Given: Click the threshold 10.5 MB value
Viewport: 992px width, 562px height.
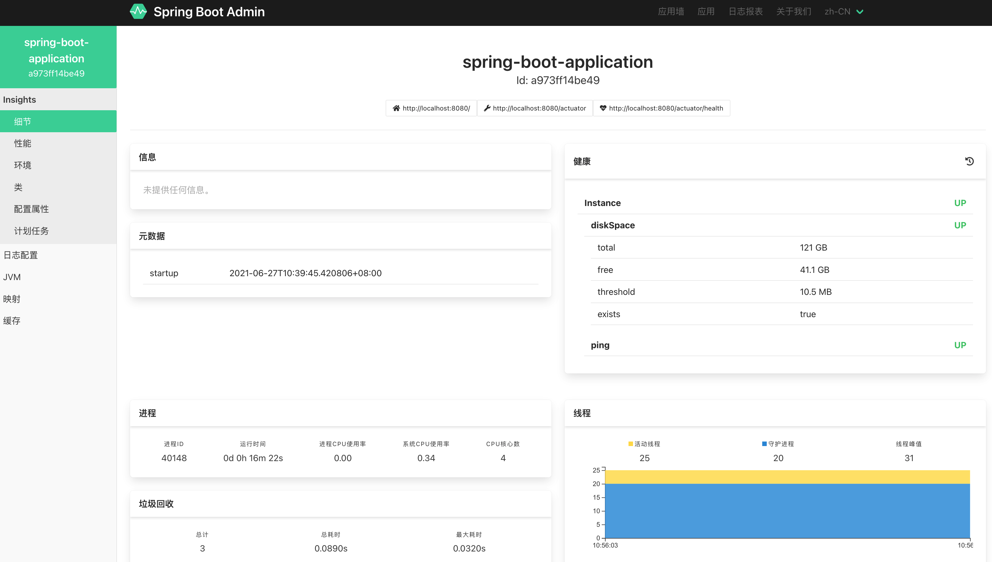Looking at the screenshot, I should (816, 292).
